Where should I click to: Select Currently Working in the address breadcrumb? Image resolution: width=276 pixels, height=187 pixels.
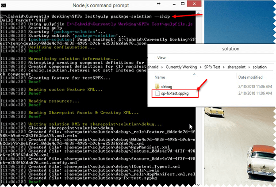181,67
